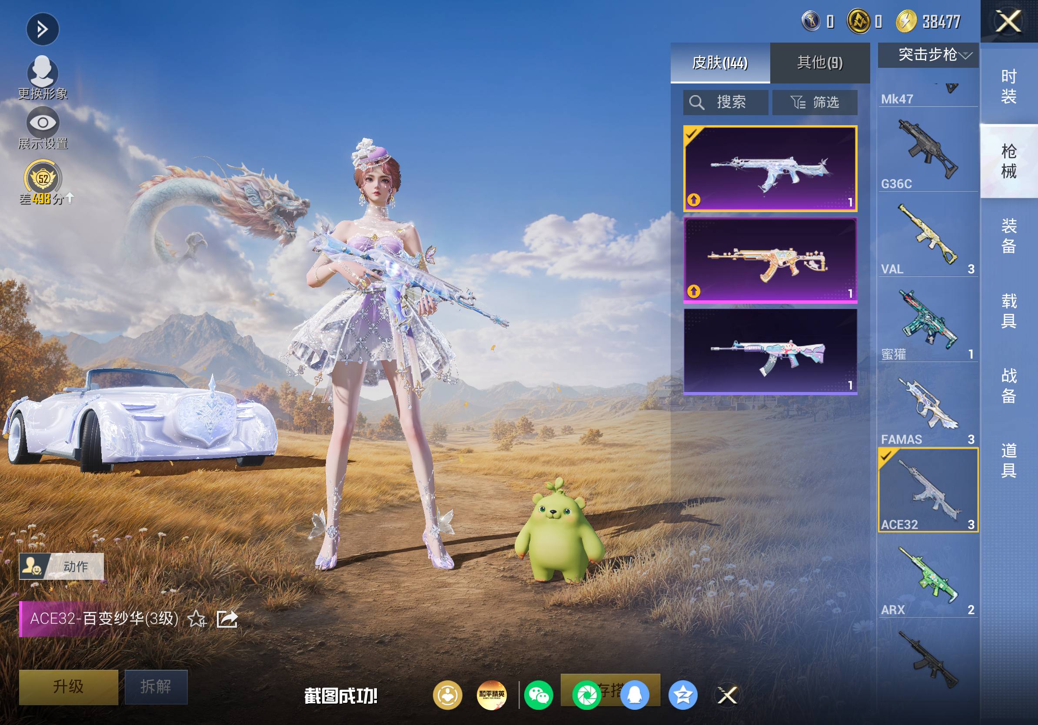Select the G36C weapon in list

pos(928,150)
